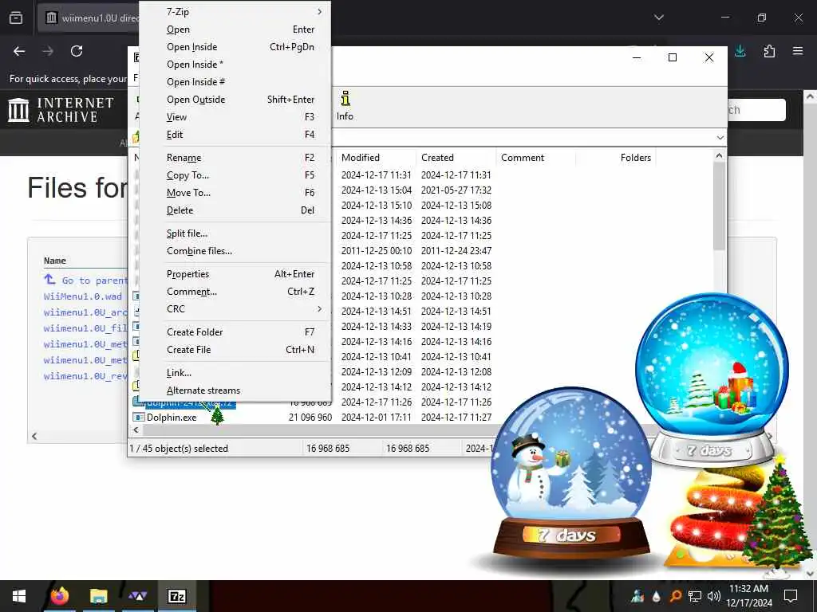Choose View from context menu
The image size is (817, 612).
click(x=235, y=117)
